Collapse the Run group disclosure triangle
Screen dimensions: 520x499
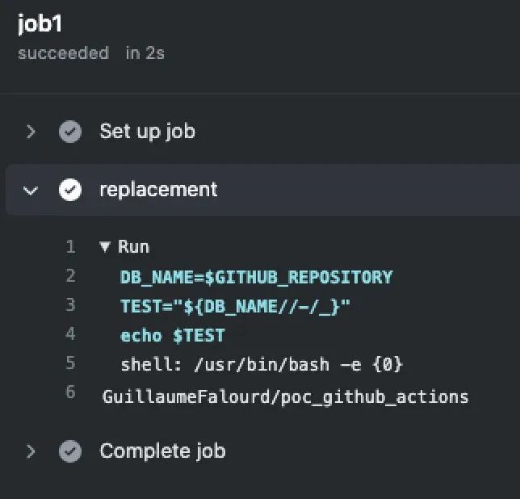click(105, 247)
